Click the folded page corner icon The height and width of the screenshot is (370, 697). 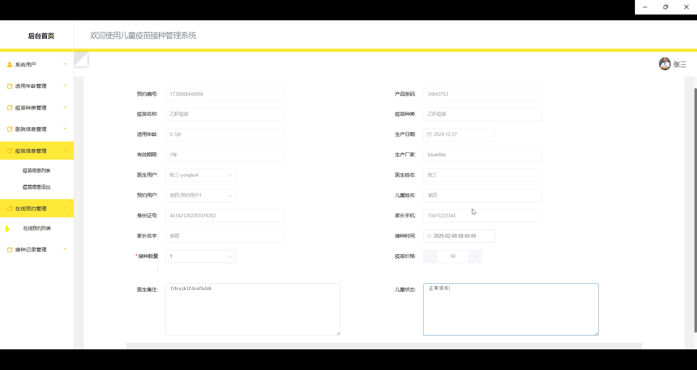[81, 59]
